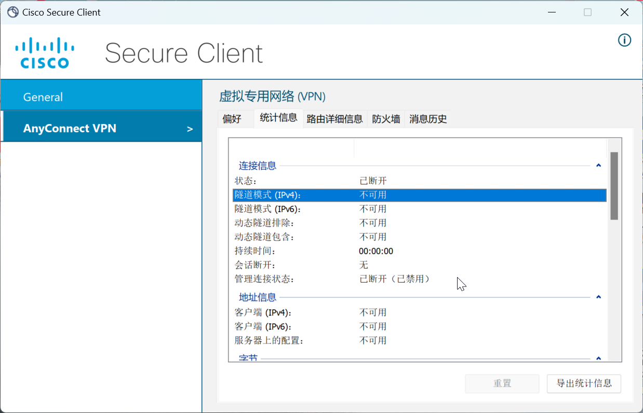Click the Cisco Secure Client title bar icon

coord(12,12)
